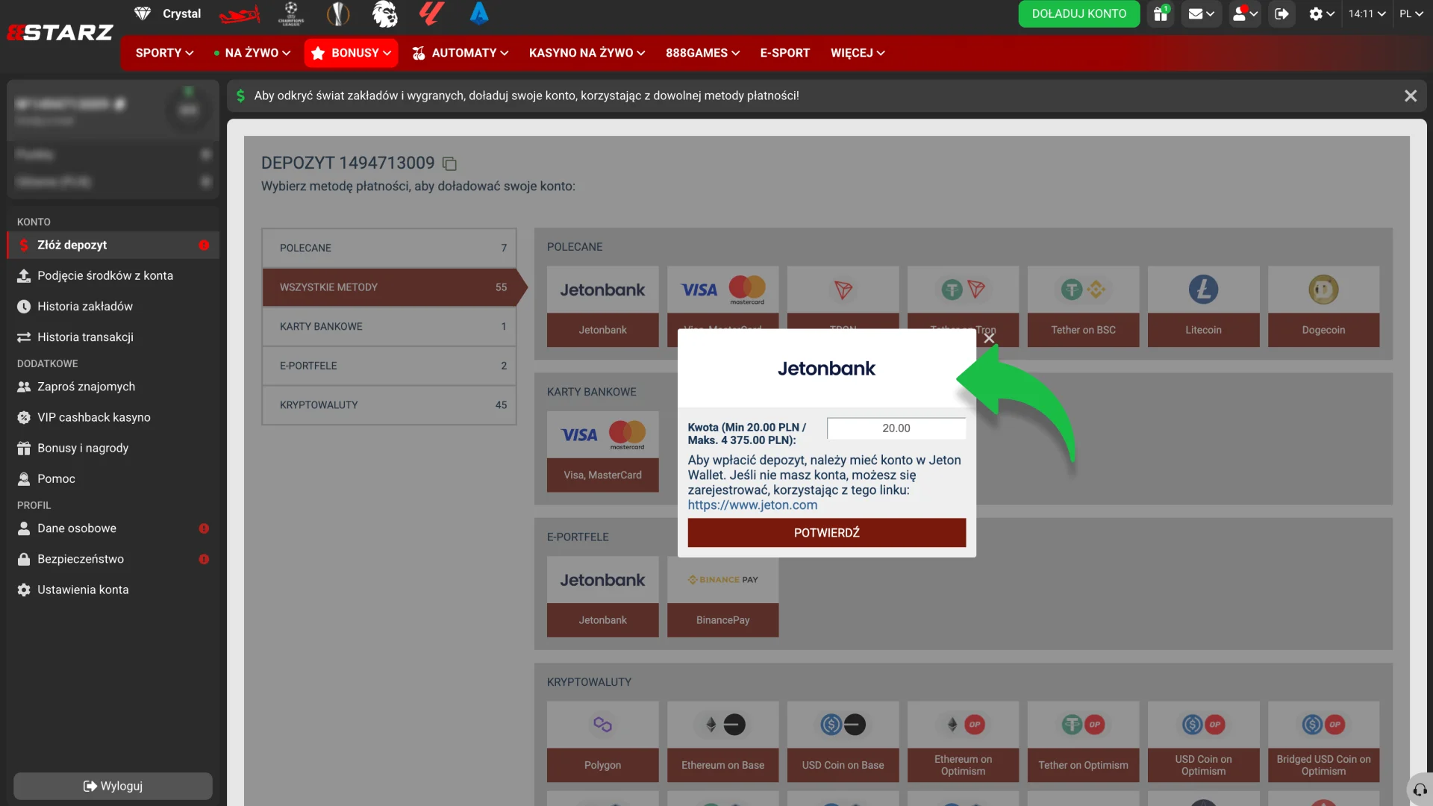
Task: Click the deposit amount input field
Action: click(x=896, y=428)
